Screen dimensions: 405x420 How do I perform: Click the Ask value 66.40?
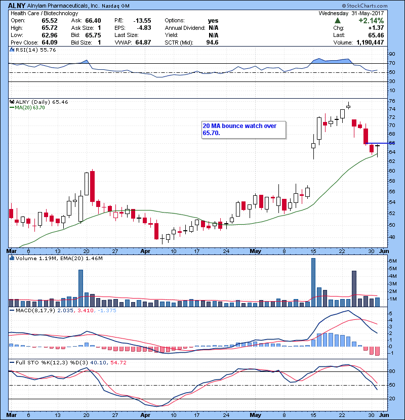point(93,21)
